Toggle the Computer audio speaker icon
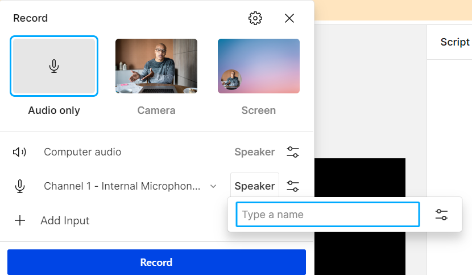472x275 pixels. point(19,152)
